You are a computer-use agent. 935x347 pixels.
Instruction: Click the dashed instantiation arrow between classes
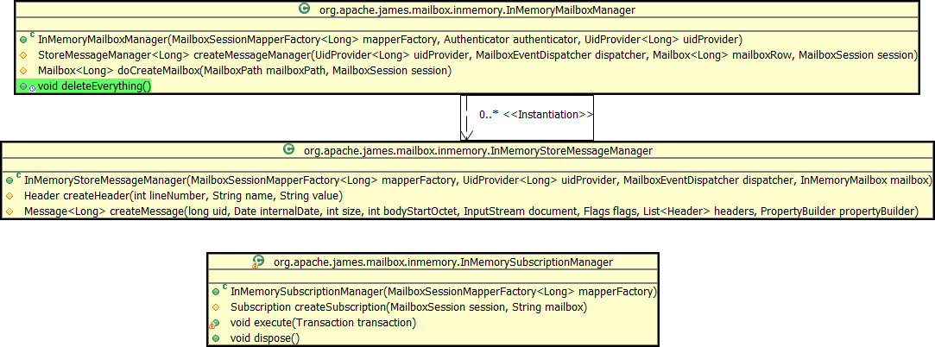click(467, 117)
